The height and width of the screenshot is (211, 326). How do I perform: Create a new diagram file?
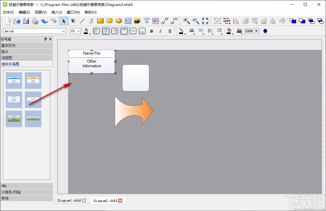coord(8,21)
